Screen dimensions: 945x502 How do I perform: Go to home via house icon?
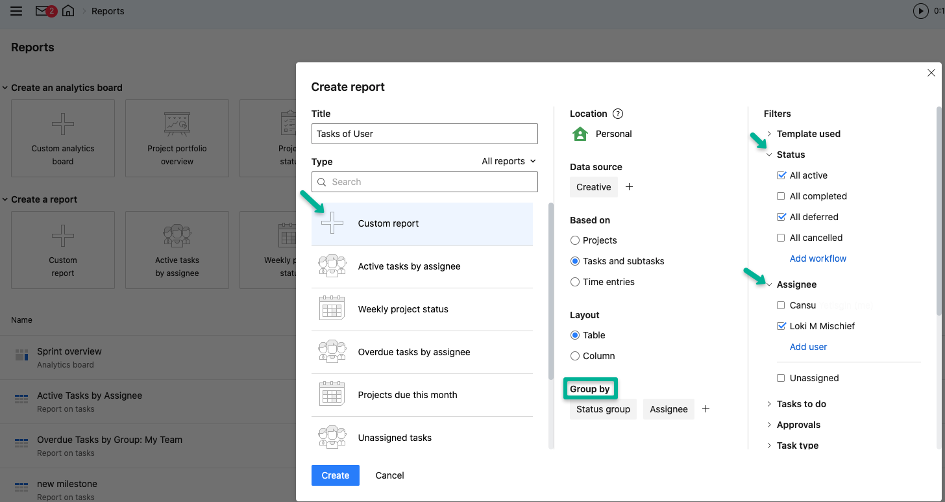click(68, 11)
